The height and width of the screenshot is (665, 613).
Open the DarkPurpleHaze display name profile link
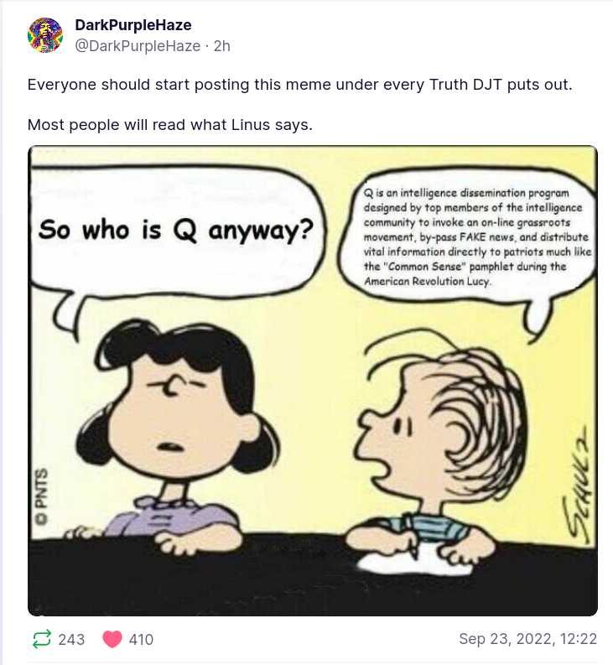133,25
